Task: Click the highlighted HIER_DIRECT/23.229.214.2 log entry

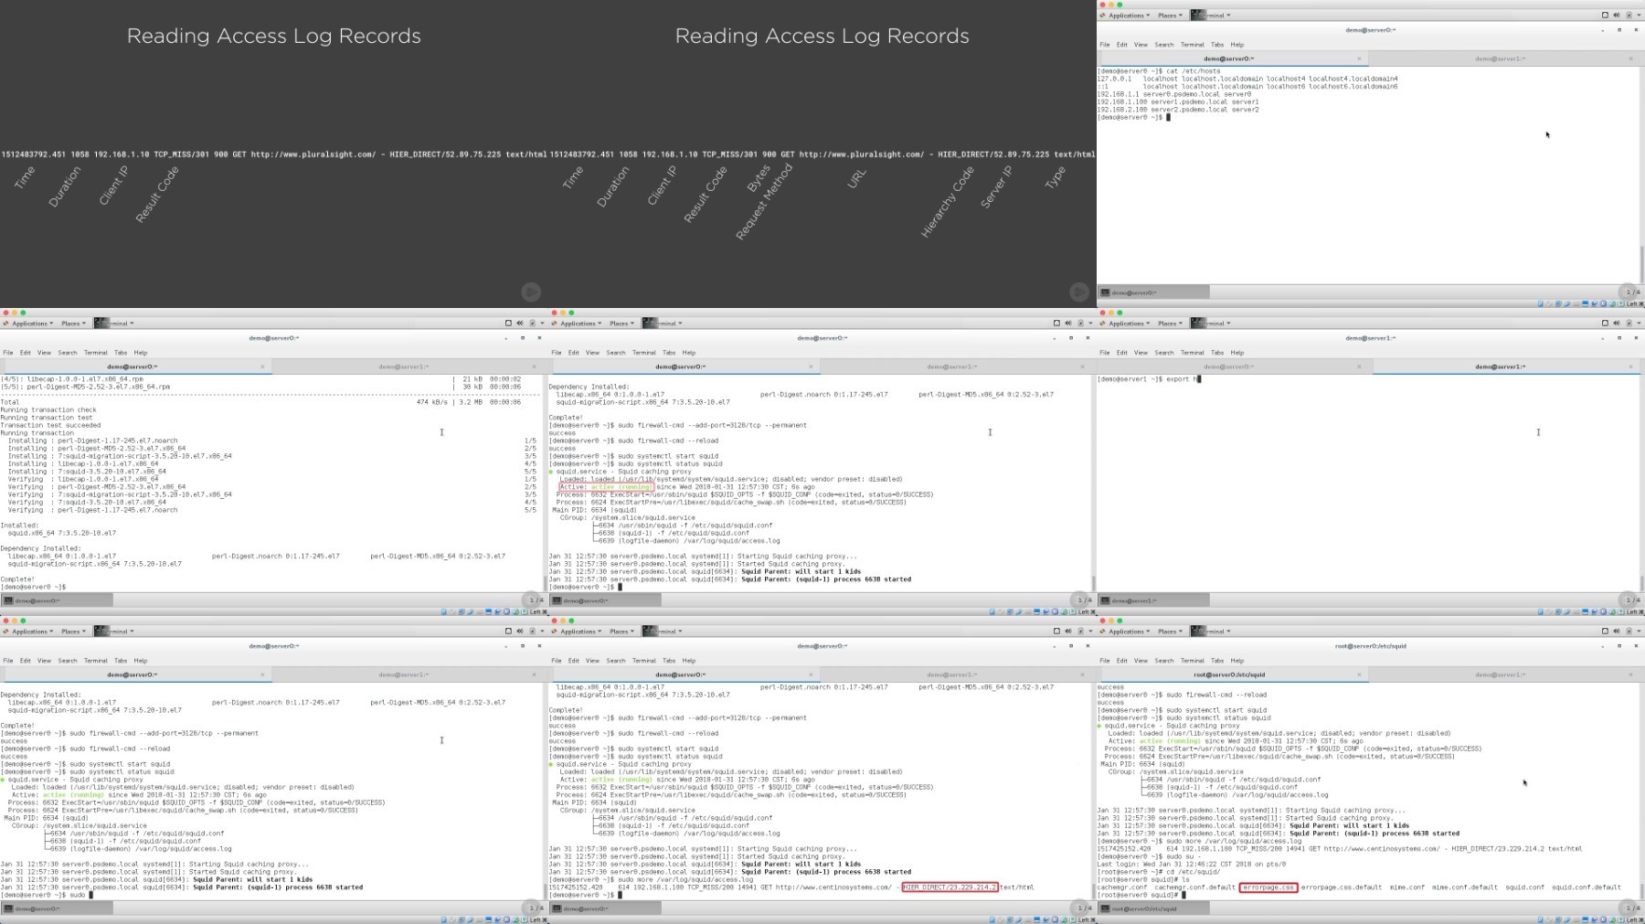Action: (950, 887)
